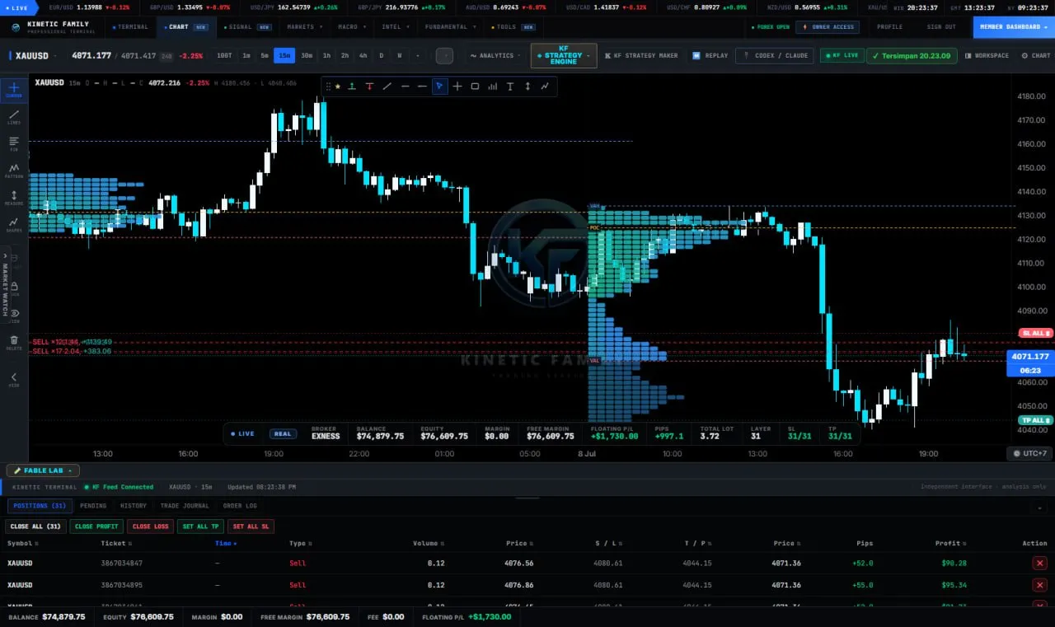Select the arrow pointer tool in floating toolbar
Screen dimensions: 1055x627
click(440, 87)
